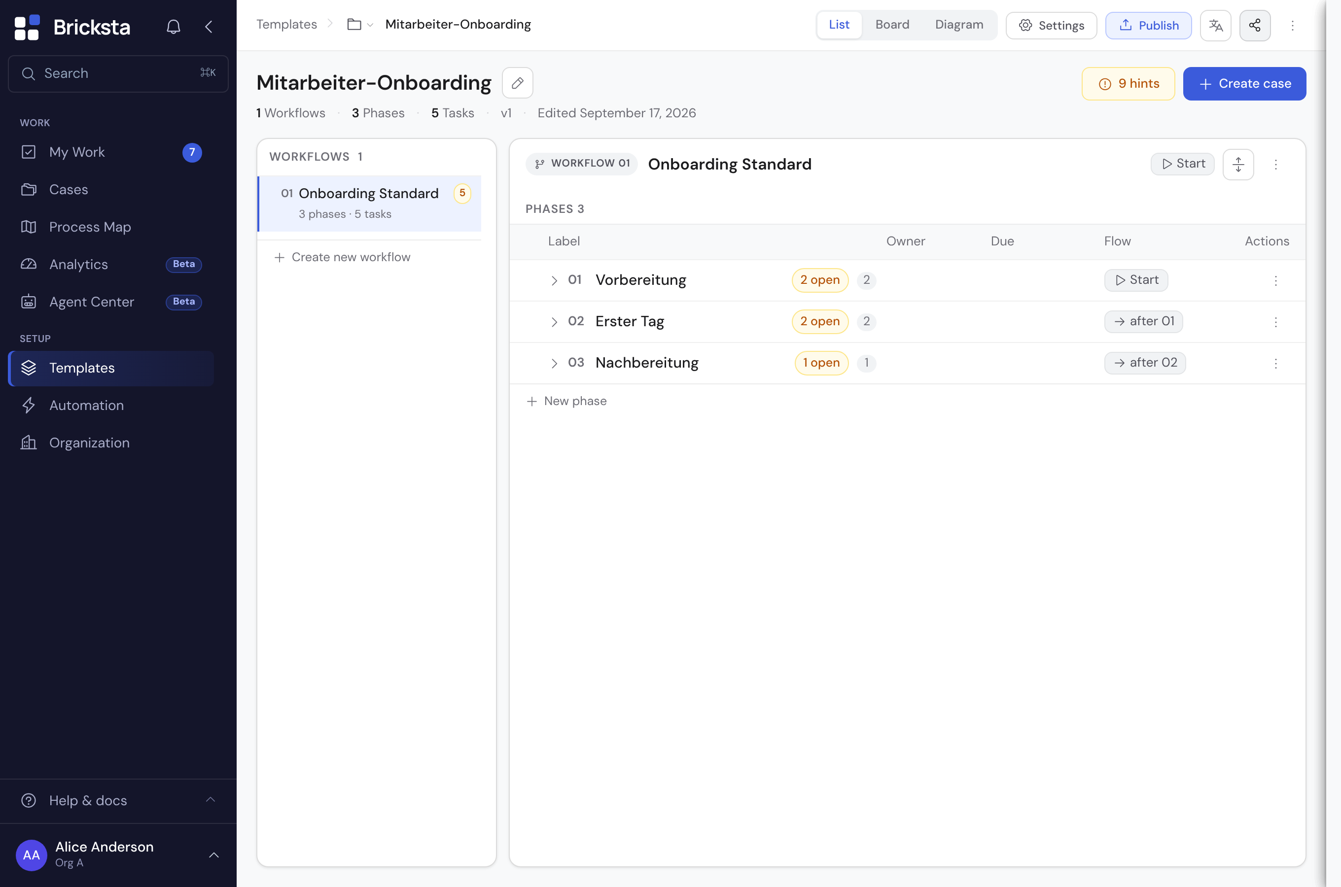Open Vorbereitung row actions menu
Viewport: 1341px width, 887px height.
1275,280
